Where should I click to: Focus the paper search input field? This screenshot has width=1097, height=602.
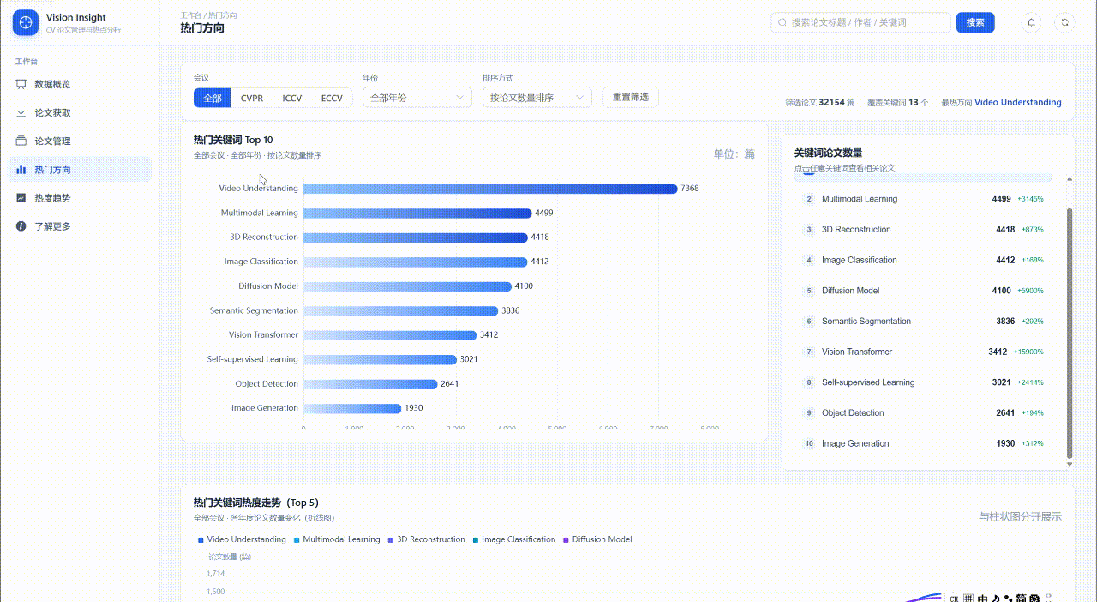[860, 22]
